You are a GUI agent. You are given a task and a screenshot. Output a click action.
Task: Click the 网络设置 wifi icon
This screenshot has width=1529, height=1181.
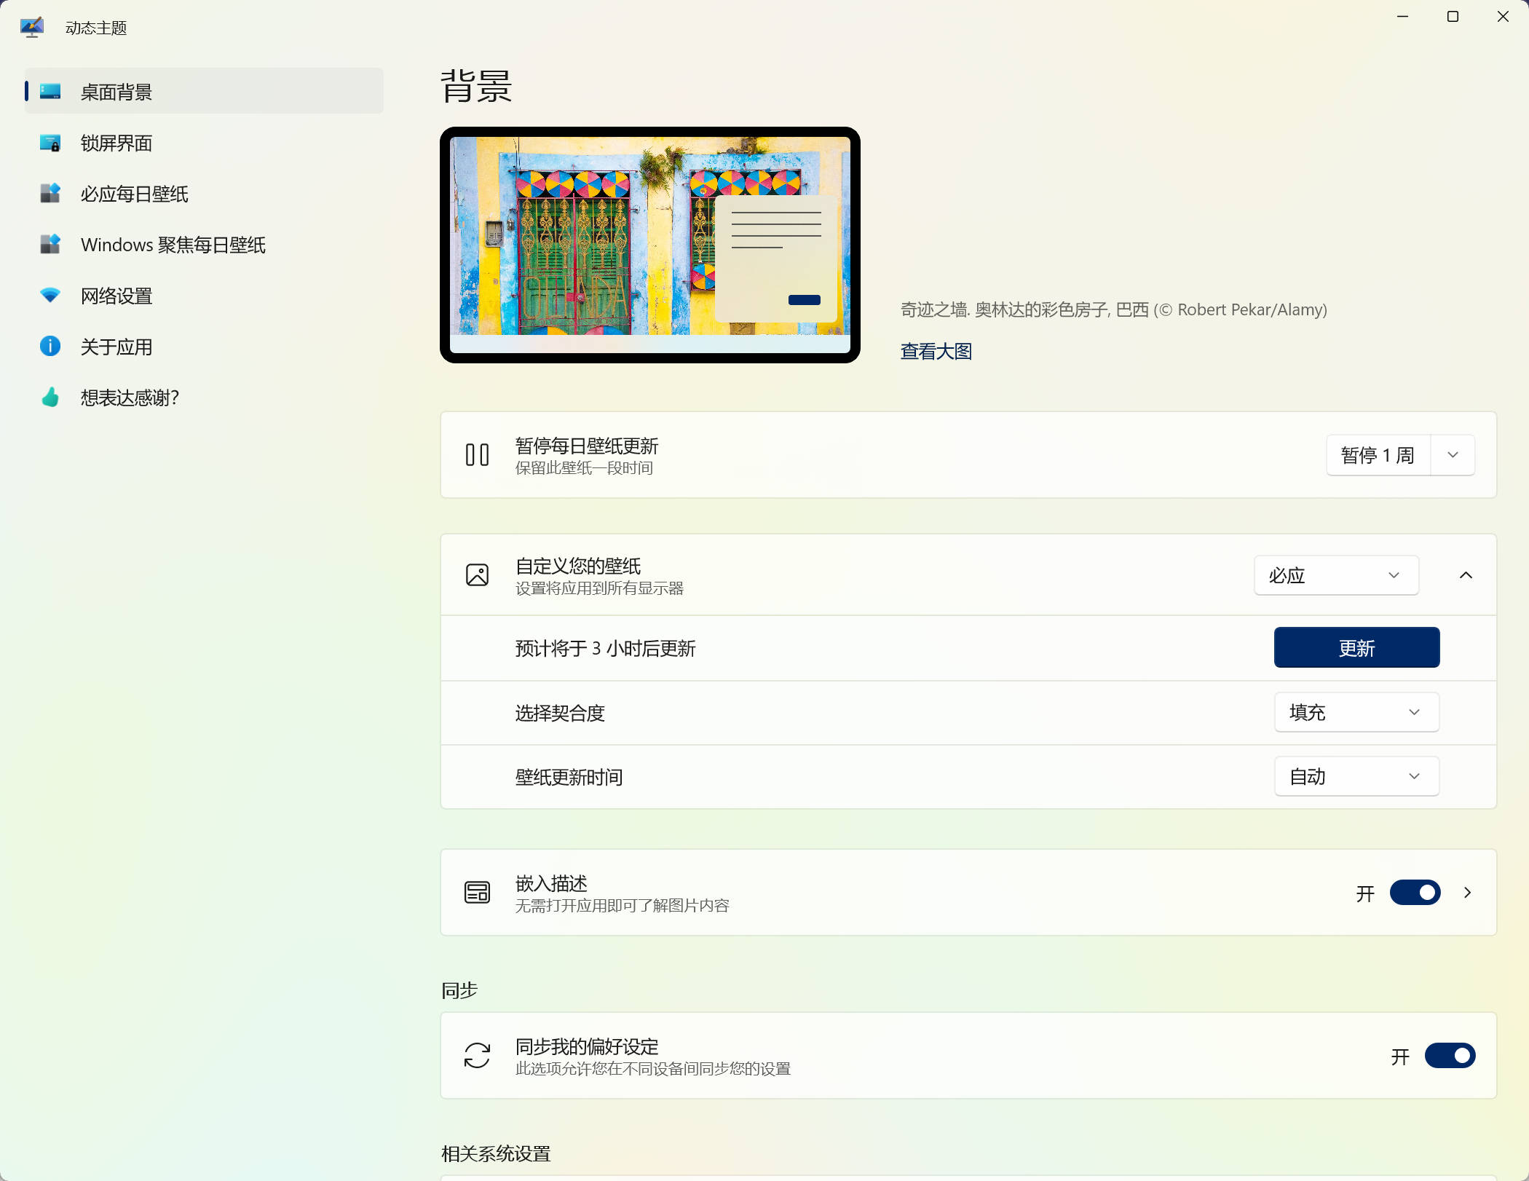pos(50,296)
